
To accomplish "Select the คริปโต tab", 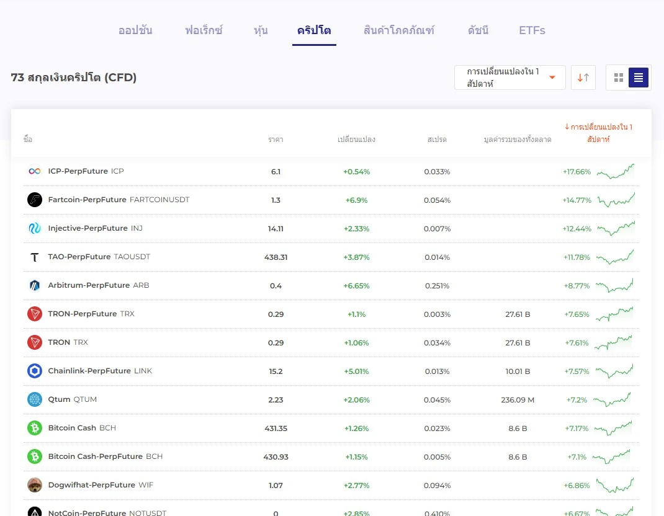I will 314,30.
